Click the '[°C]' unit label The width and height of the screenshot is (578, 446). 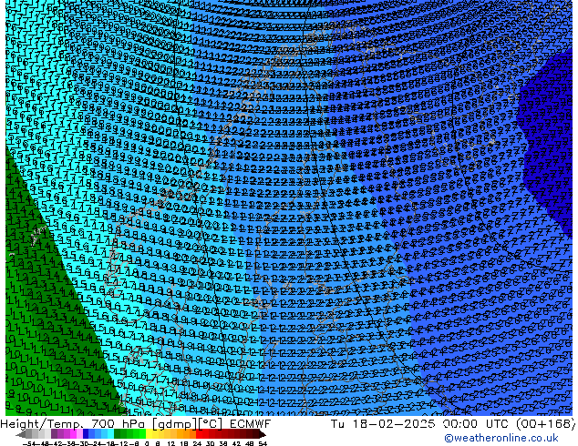211,424
